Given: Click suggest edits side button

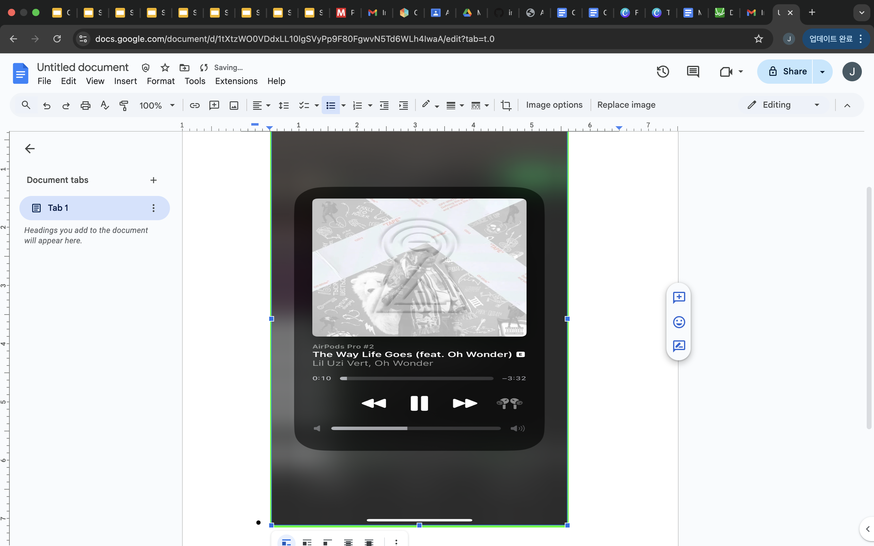Looking at the screenshot, I should point(679,345).
